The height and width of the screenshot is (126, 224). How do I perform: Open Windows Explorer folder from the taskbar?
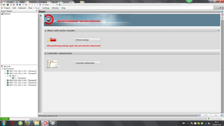tap(37, 123)
